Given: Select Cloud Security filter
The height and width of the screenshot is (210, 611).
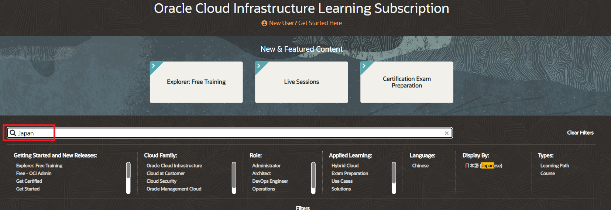Looking at the screenshot, I should [161, 181].
